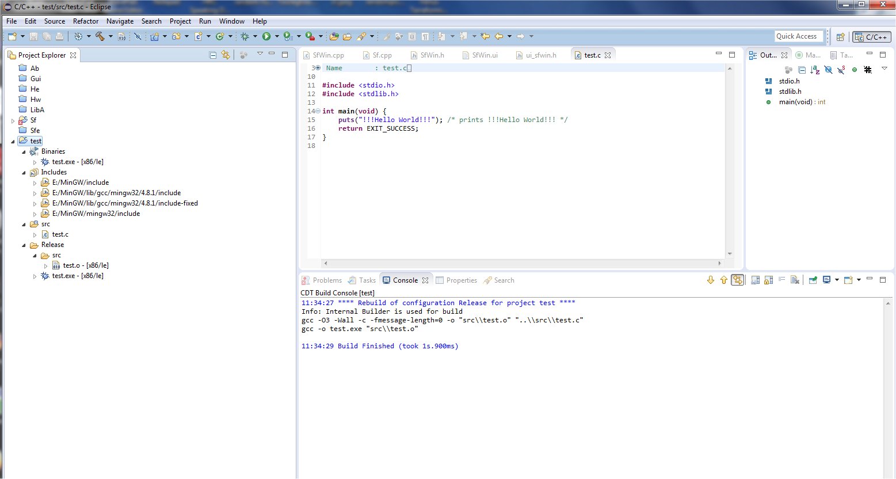
Task: Switch to the C/C++ perspective button
Action: (x=871, y=37)
